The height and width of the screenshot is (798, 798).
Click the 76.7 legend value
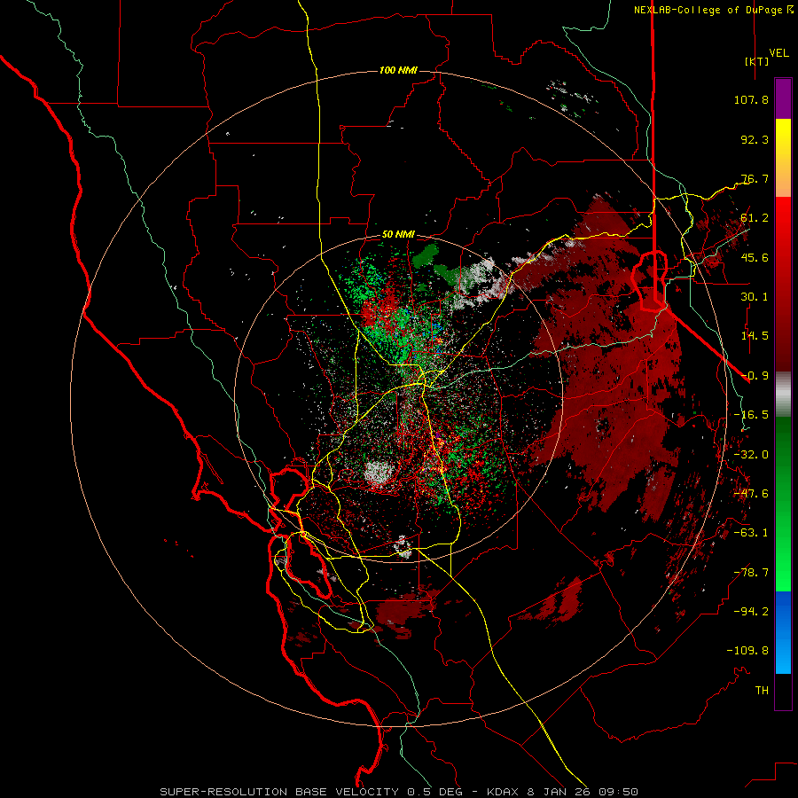pyautogui.click(x=755, y=178)
